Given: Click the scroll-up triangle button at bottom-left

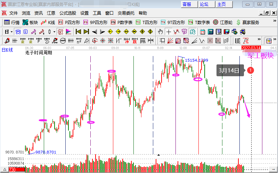Looking at the screenshot, I should 5,170.
